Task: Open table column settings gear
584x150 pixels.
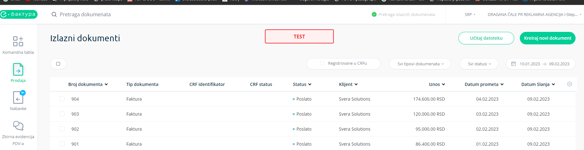Action: coord(569,84)
